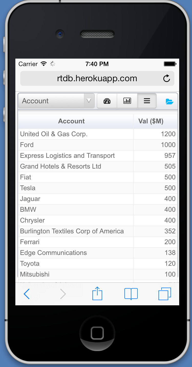Image resolution: width=192 pixels, height=367 pixels.
Task: Click the value 120
Action: (170, 264)
